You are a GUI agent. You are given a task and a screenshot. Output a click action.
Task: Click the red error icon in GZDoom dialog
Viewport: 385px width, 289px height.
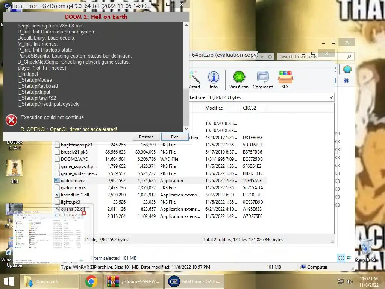11,120
